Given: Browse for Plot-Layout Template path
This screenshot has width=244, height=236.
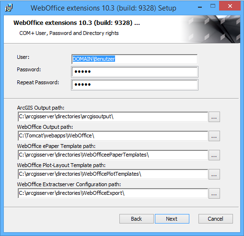Looking at the screenshot, I should coord(214,174).
